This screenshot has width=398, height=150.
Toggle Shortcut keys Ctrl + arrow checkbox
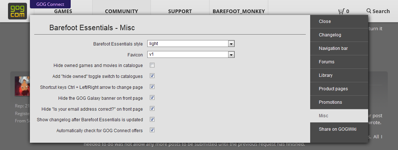tap(152, 87)
